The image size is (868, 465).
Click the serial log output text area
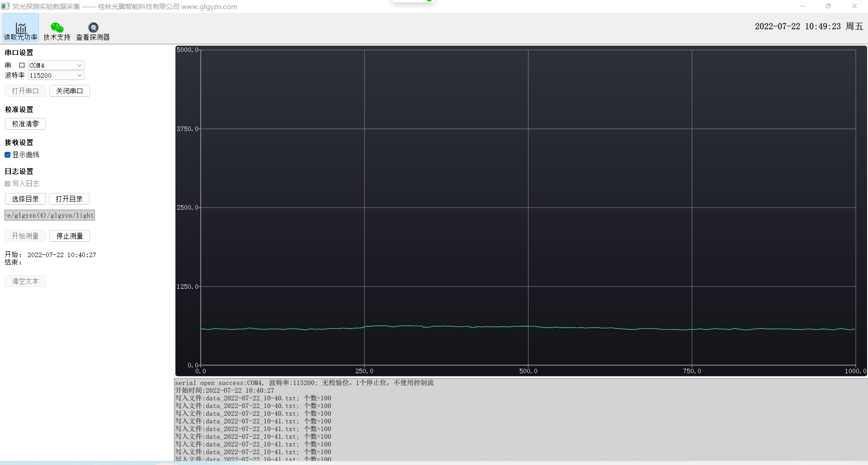[x=520, y=420]
